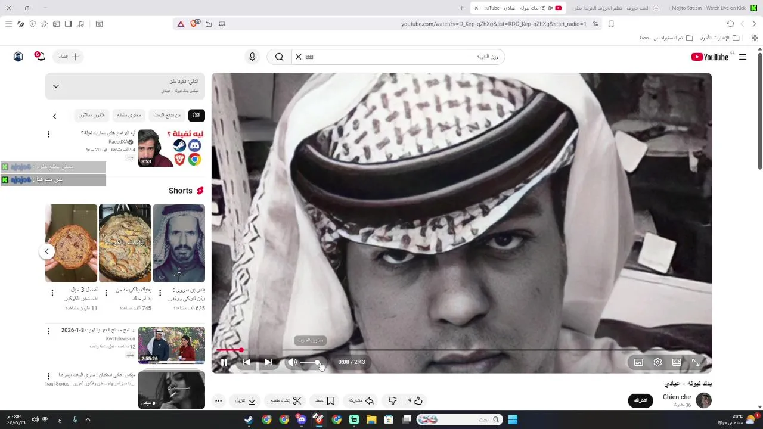Open RaeedXA video thumbnail 8:53
The height and width of the screenshot is (429, 763).
(172, 148)
